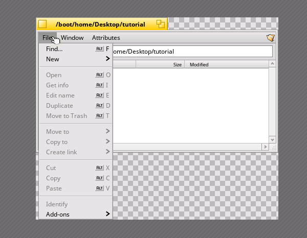The image size is (307, 238).
Task: Open the Attributes menu
Action: point(106,38)
